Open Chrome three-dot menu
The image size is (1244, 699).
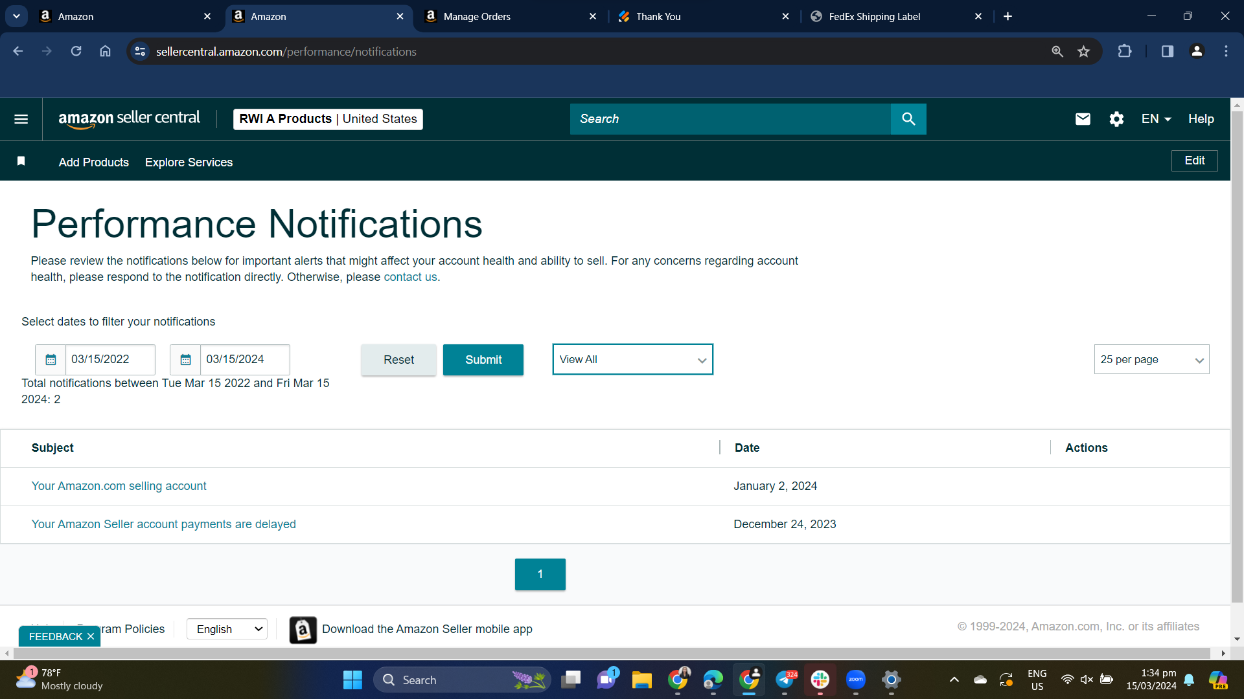click(1226, 51)
